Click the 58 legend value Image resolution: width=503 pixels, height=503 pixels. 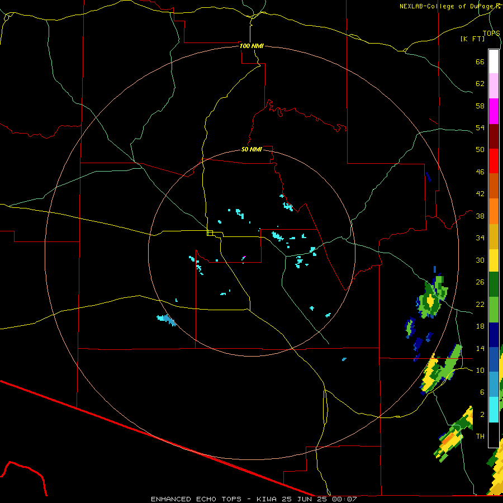tap(480, 106)
